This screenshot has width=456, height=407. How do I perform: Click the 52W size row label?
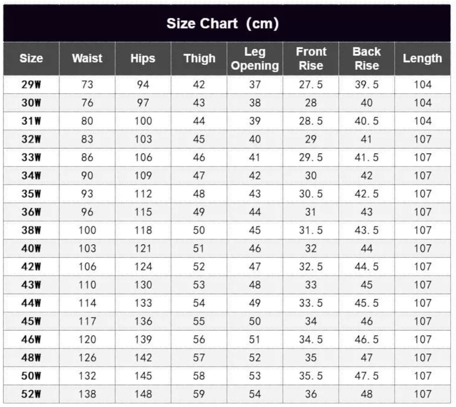click(x=31, y=394)
